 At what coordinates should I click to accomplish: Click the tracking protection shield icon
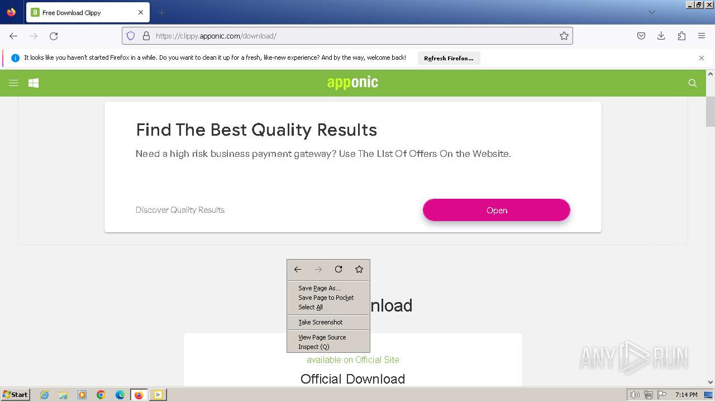(131, 36)
